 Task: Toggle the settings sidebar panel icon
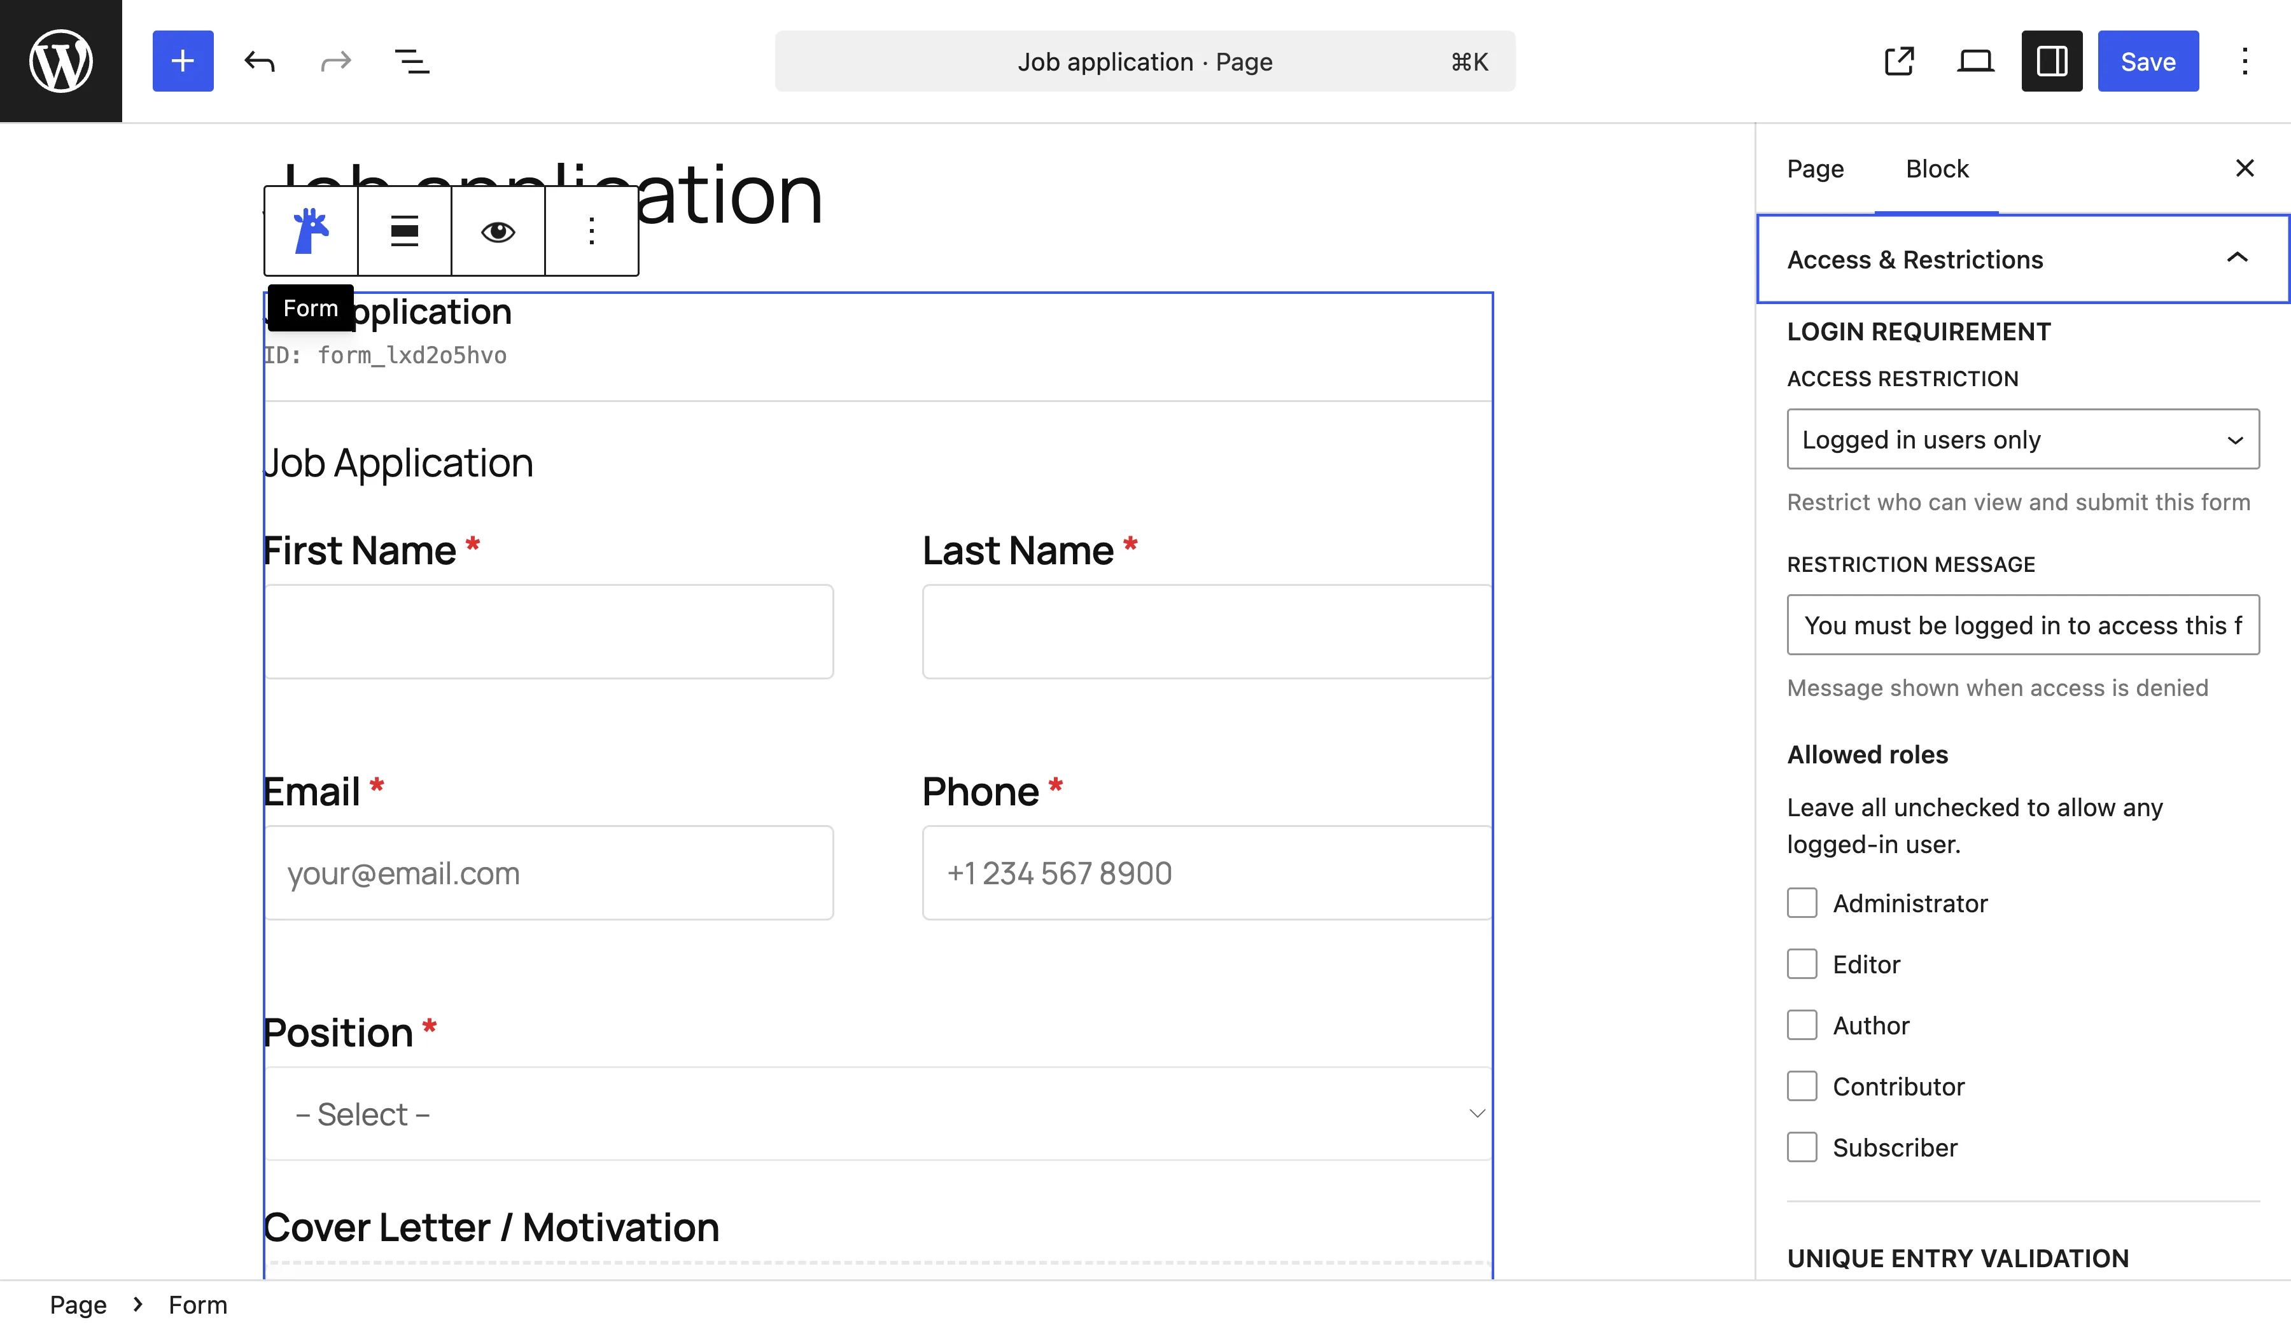point(2051,61)
